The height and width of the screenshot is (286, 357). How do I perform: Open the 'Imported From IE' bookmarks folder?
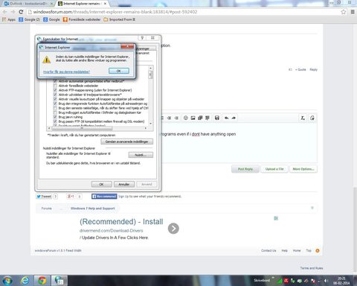pos(119,19)
